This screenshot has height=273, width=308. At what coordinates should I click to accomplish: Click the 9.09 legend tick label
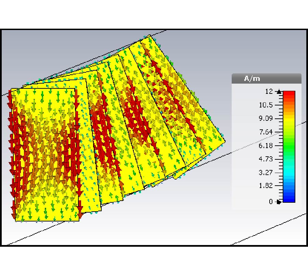click(266, 118)
